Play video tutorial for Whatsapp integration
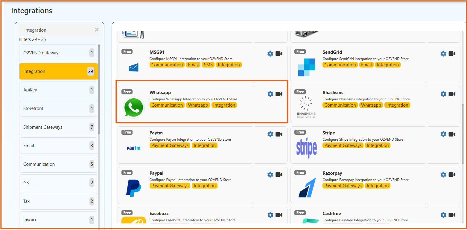Image resolution: width=467 pixels, height=230 pixels. click(x=279, y=94)
